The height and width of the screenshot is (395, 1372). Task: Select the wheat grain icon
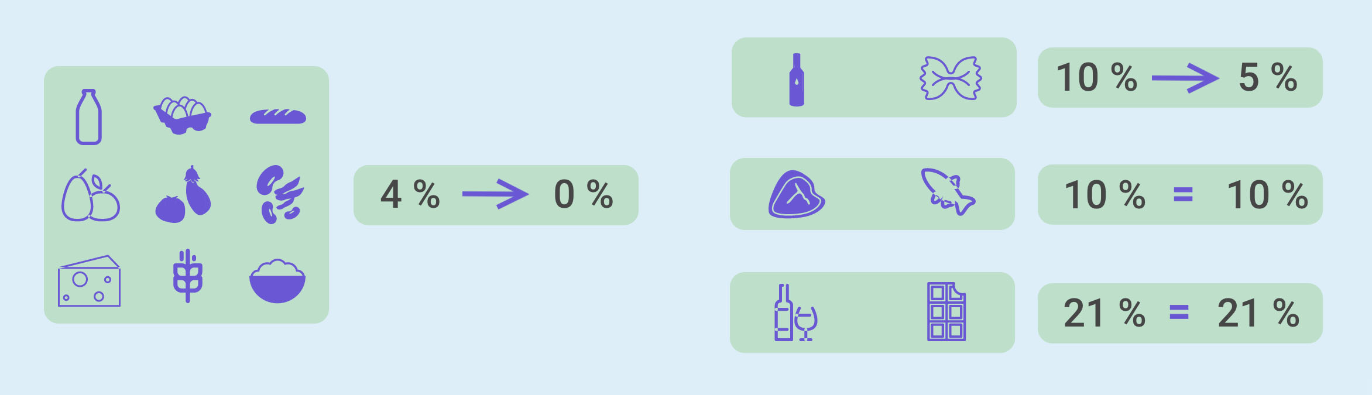click(x=187, y=276)
